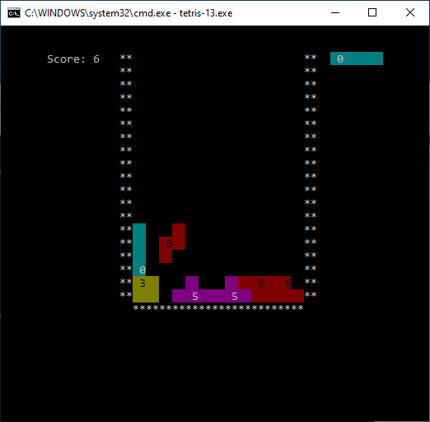Click the empty gap beside the yellow block
This screenshot has height=422, width=430.
pyautogui.click(x=166, y=289)
